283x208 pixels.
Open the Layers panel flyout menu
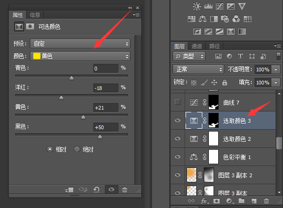[x=277, y=46]
